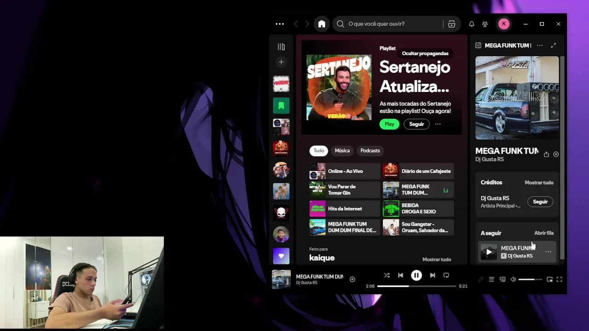This screenshot has height=331, width=589.
Task: Navigate back with the left arrow
Action: point(296,24)
